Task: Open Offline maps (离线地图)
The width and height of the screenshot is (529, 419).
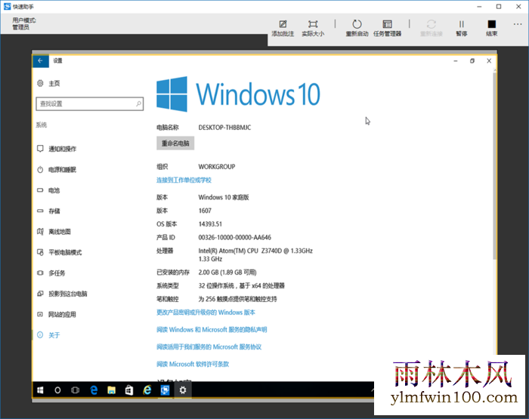Action: tap(54, 232)
